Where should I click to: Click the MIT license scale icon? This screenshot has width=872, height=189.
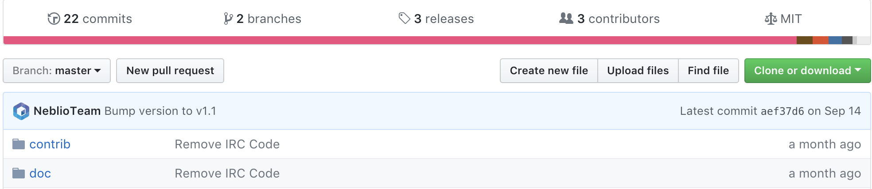point(771,19)
